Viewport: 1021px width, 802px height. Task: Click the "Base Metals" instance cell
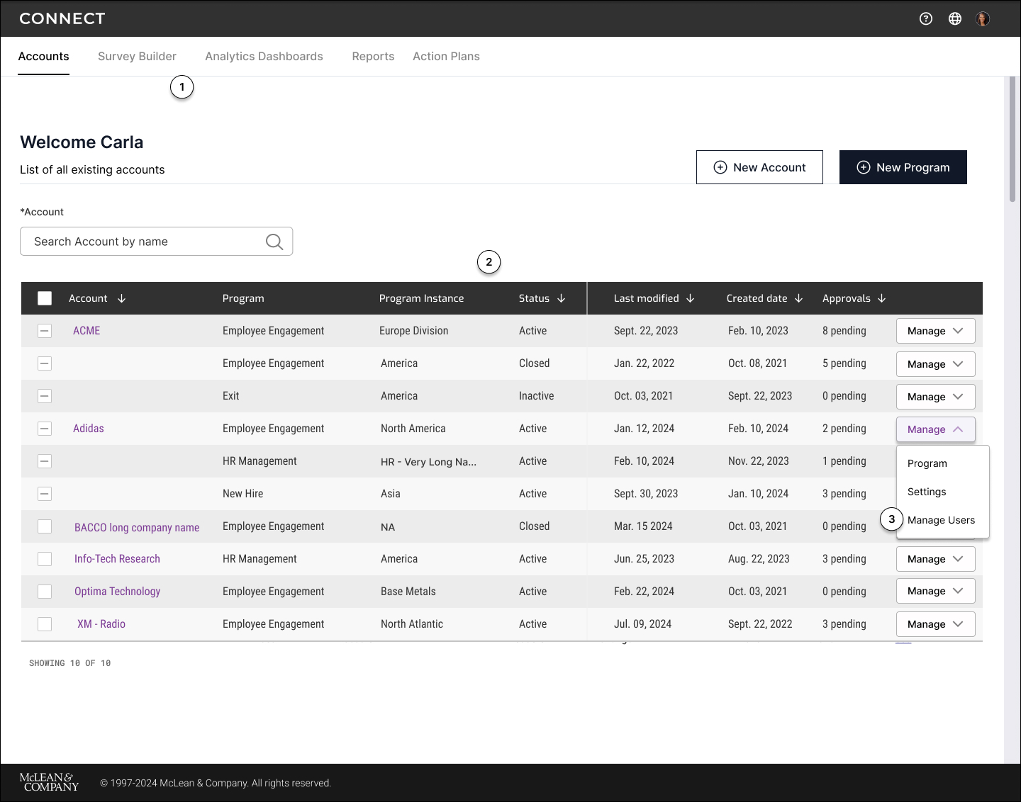click(408, 592)
